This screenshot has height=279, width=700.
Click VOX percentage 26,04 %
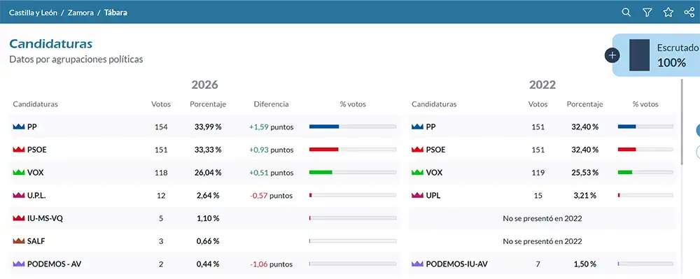coord(208,173)
